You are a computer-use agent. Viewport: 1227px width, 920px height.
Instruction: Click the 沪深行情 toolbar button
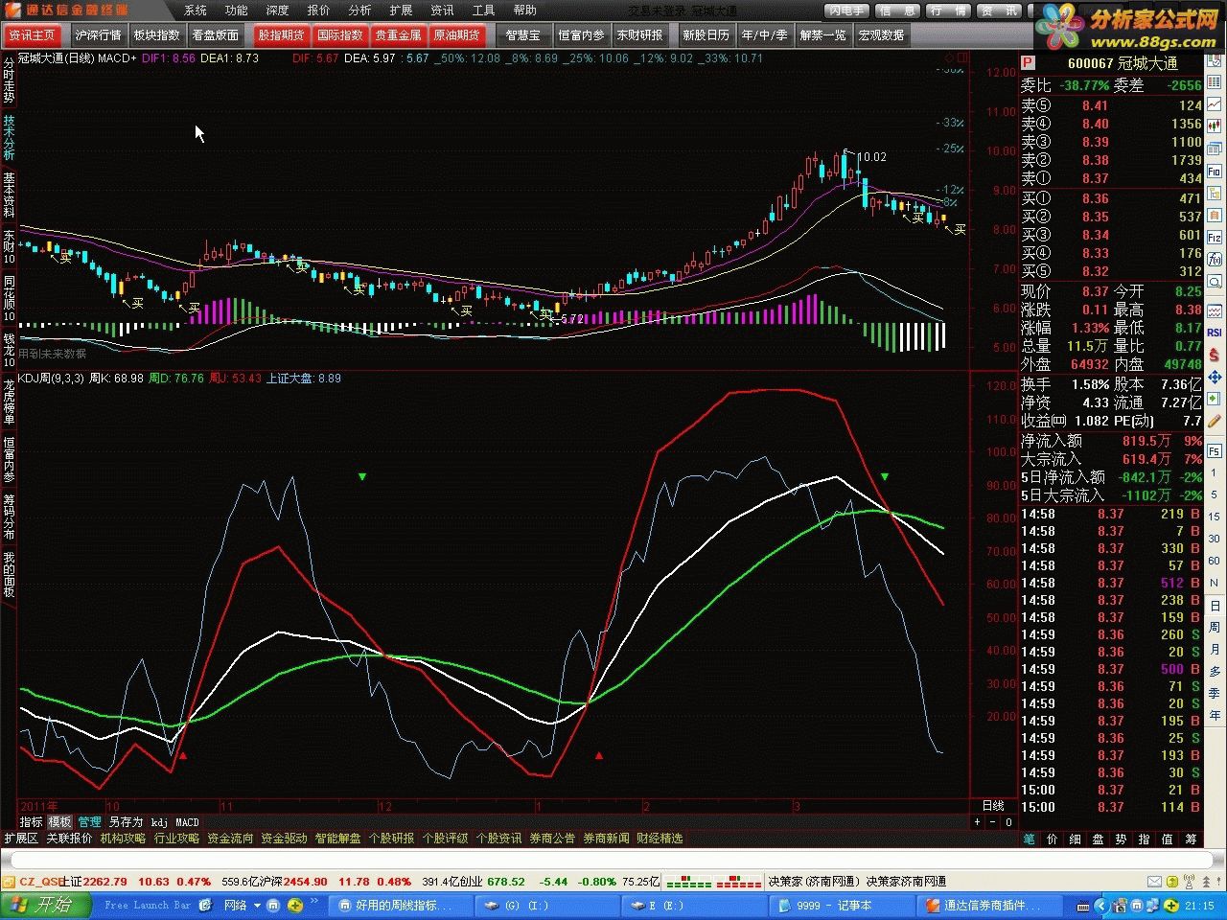pos(98,35)
